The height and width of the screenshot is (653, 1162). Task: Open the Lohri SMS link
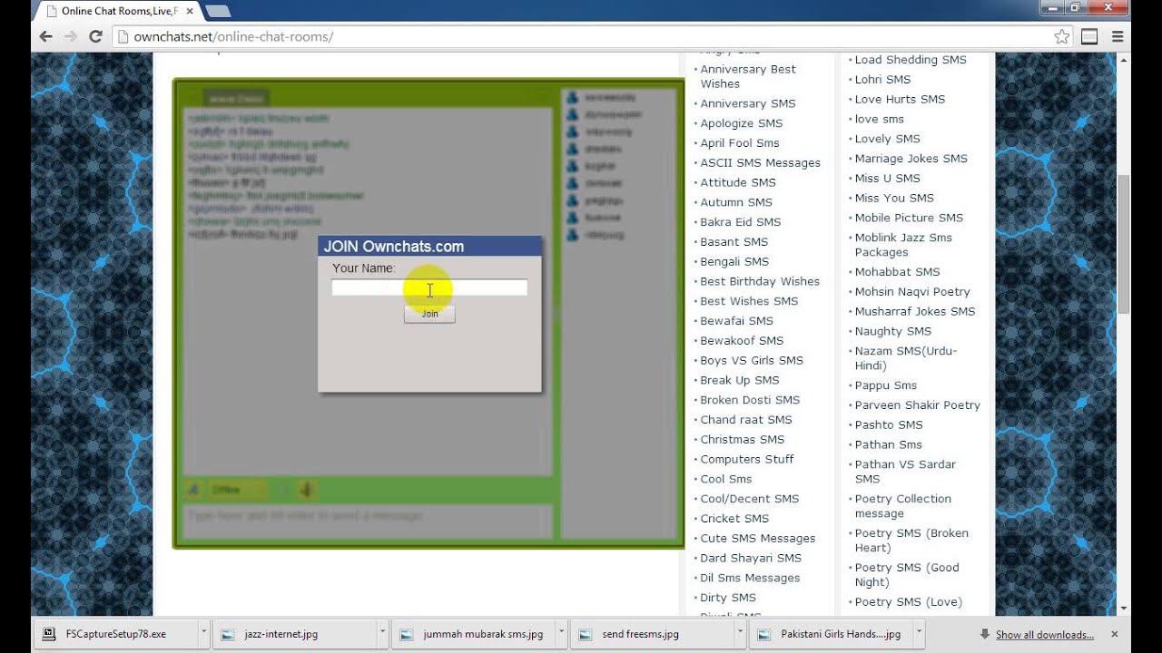click(881, 80)
